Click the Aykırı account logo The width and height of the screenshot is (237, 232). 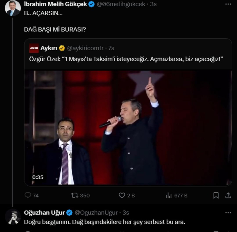point(34,48)
